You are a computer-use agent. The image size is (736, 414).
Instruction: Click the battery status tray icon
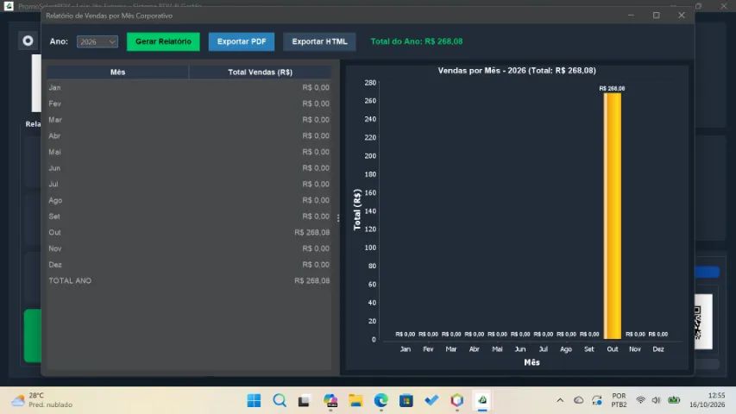tap(674, 400)
